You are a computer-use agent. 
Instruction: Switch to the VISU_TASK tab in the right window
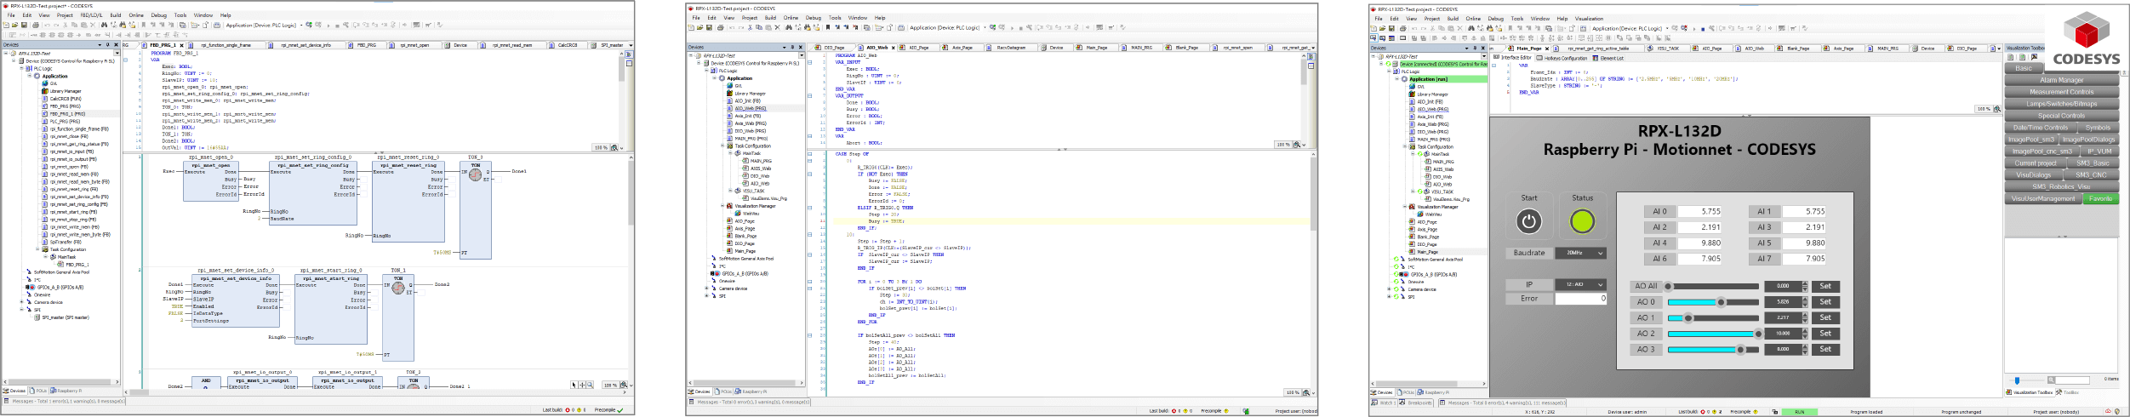click(x=1666, y=49)
